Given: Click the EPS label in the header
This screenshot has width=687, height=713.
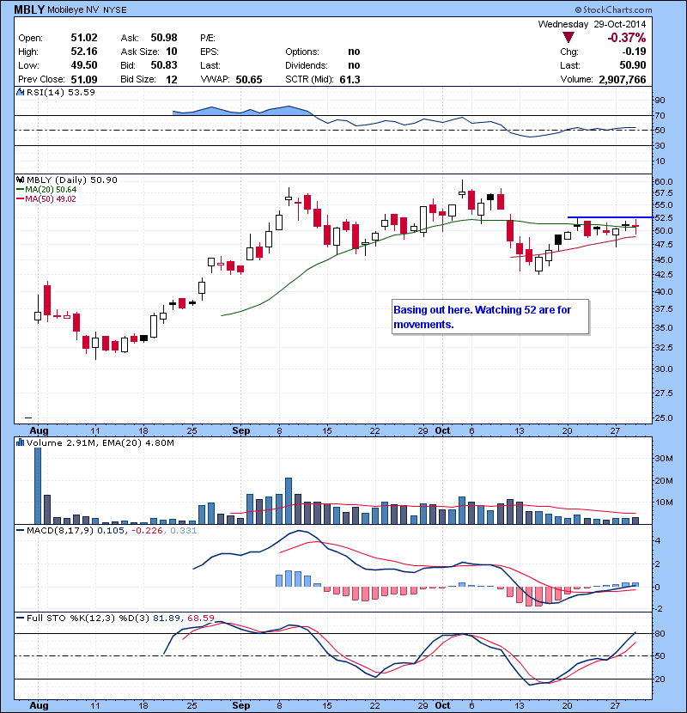Looking at the screenshot, I should [210, 52].
